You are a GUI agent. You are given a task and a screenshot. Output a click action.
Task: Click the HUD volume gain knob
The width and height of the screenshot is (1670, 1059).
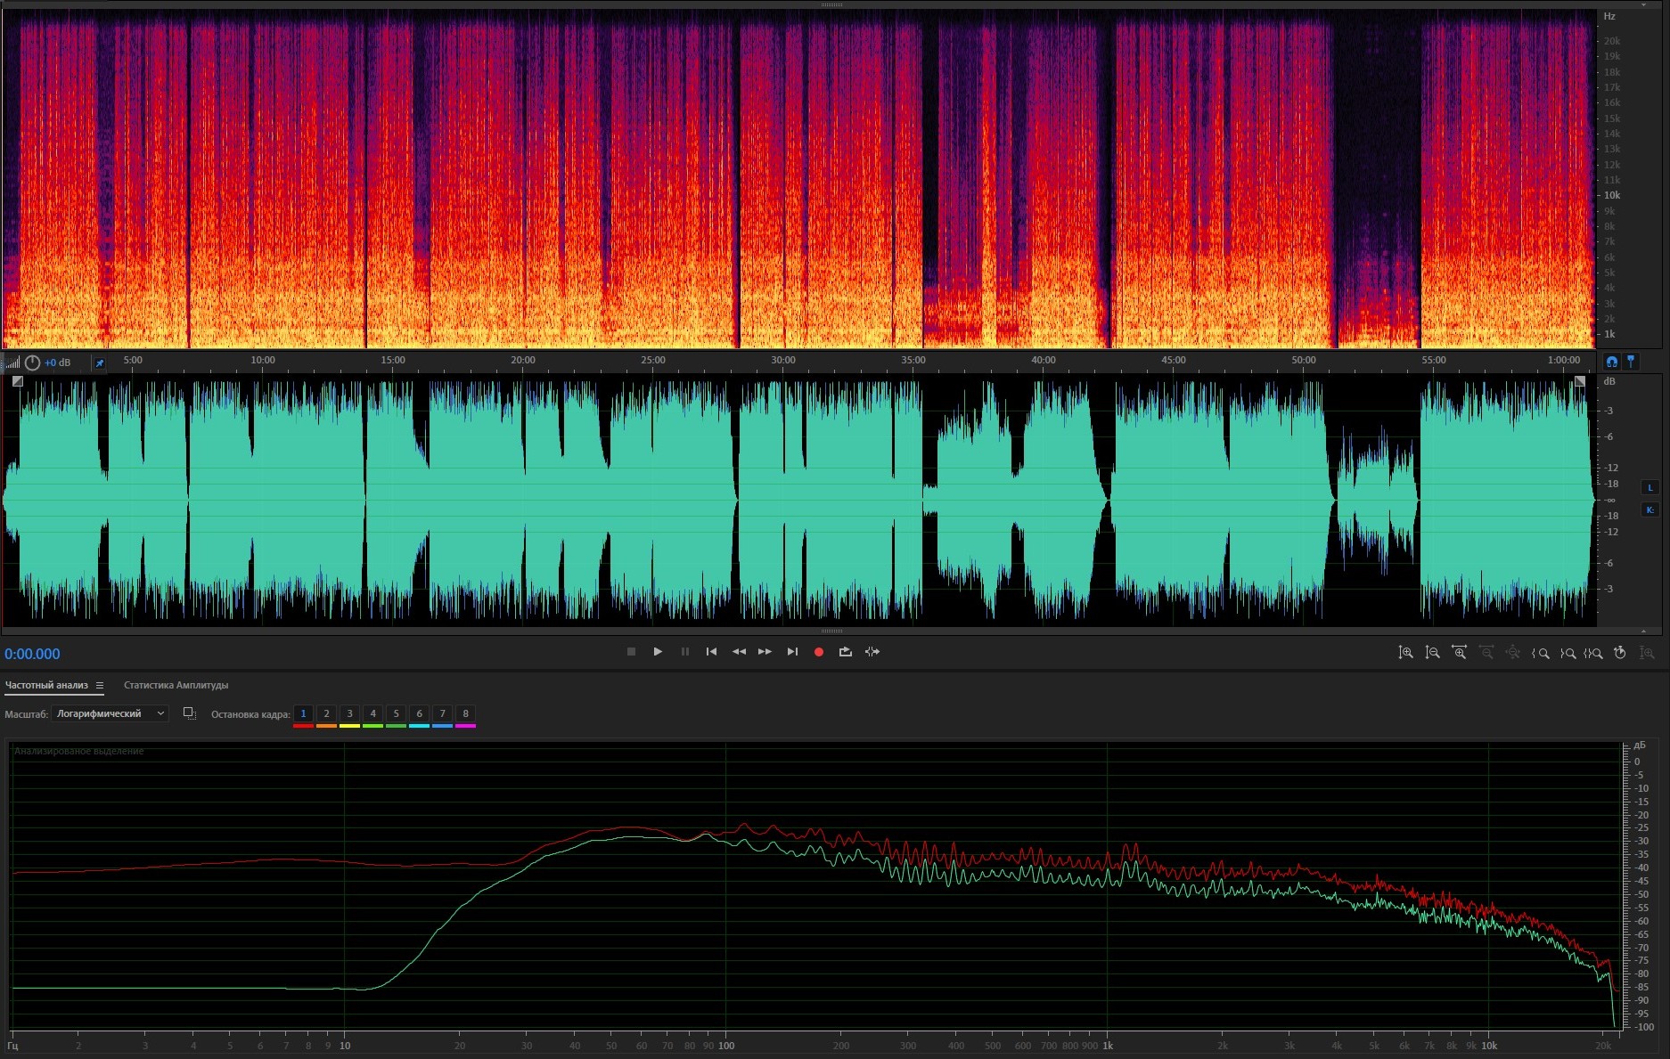(33, 363)
